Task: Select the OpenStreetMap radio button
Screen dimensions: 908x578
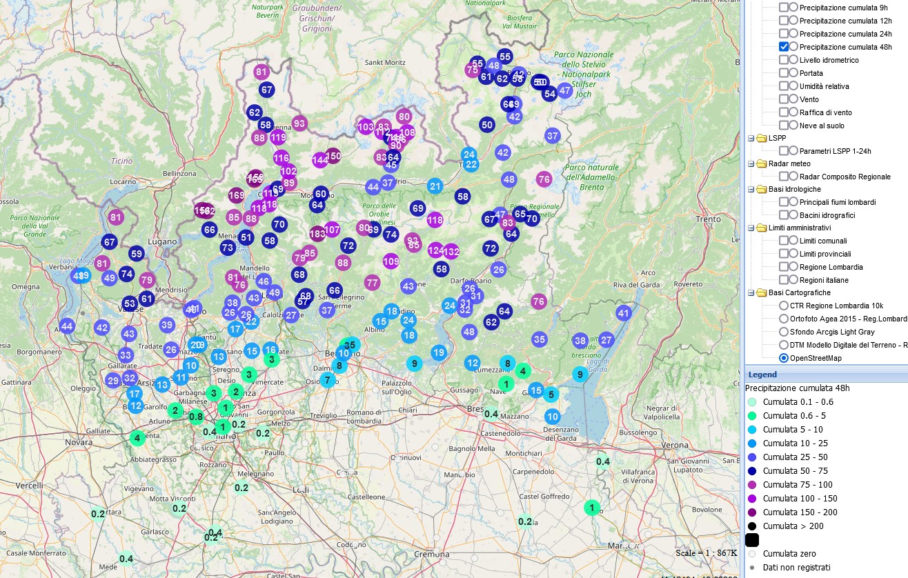Action: [x=784, y=358]
